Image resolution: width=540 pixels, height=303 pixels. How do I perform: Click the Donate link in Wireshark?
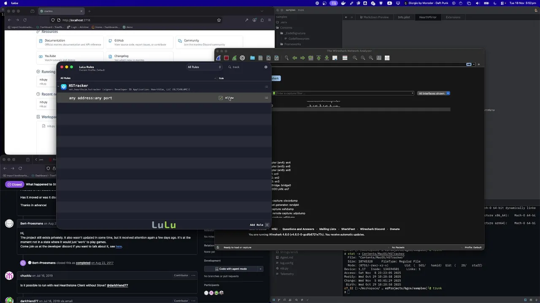coord(394,229)
